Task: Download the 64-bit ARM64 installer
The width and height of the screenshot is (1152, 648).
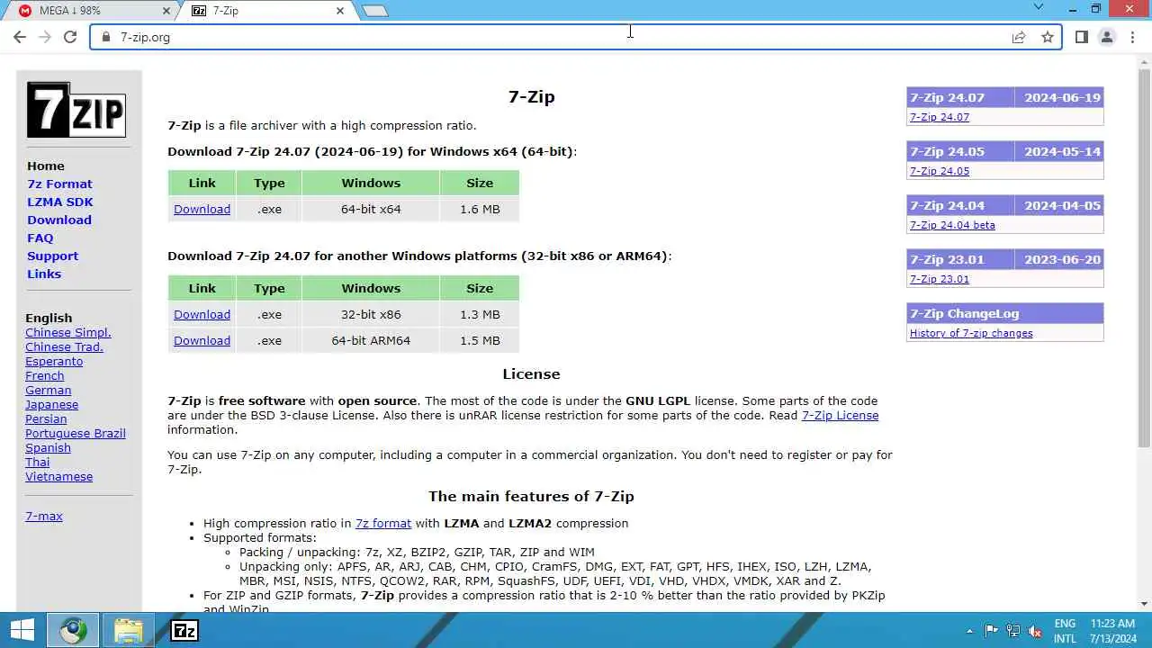Action: tap(202, 340)
